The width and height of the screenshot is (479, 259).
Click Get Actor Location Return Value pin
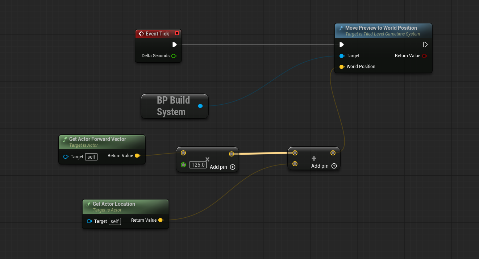point(161,220)
